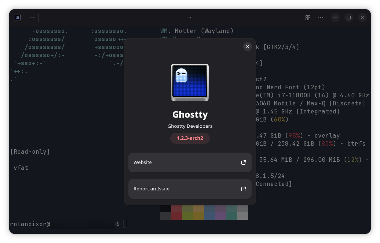
Task: Click the Ghostty logo in the About dialog
Action: coord(190,83)
